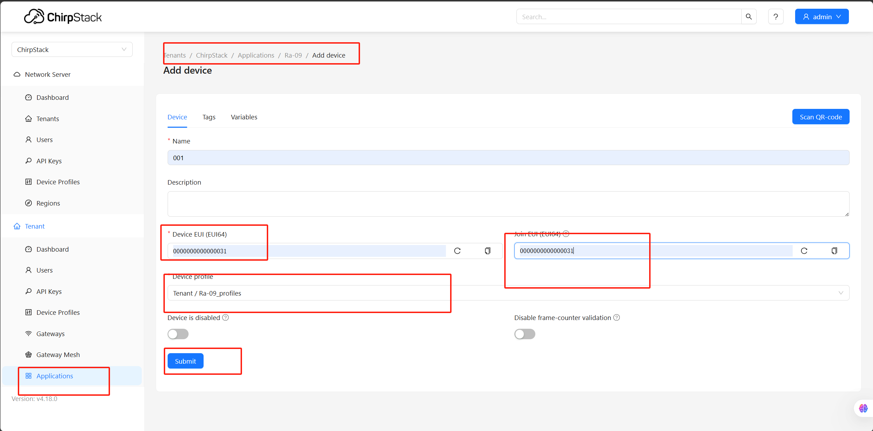Toggle the Device is disabled switch
The image size is (873, 431).
pyautogui.click(x=178, y=334)
